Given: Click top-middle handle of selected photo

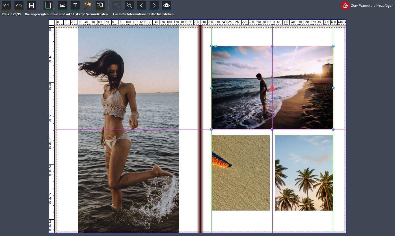Looking at the screenshot, I should pos(272,46).
